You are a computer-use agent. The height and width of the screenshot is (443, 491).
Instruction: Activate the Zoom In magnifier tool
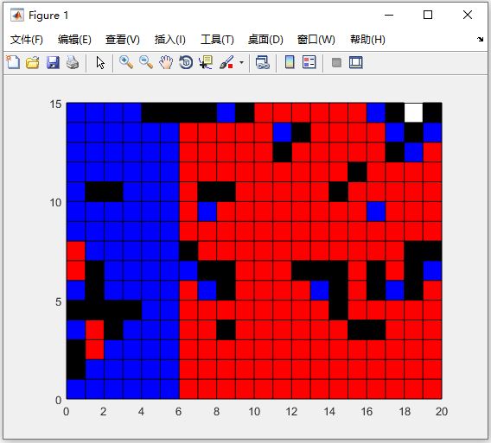[x=126, y=62]
